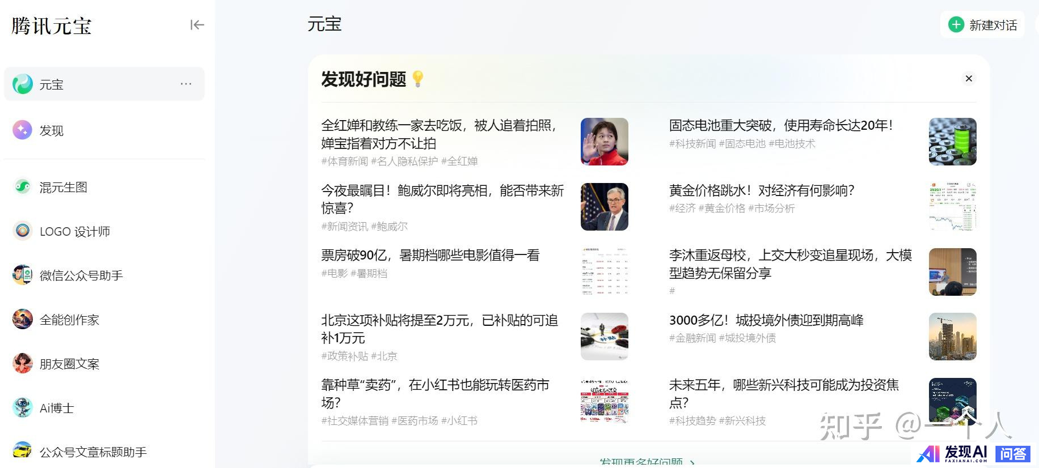Click the solid-state battery thumbnail

click(953, 142)
